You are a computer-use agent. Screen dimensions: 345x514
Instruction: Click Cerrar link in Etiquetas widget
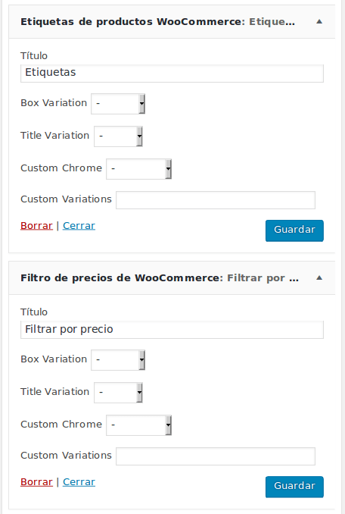[79, 226]
